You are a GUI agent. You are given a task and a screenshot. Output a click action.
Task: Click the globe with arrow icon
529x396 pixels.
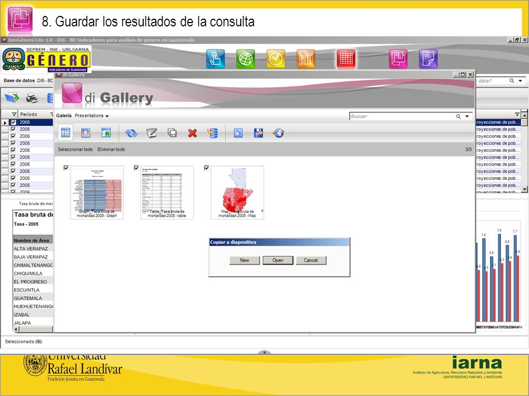coord(278,133)
